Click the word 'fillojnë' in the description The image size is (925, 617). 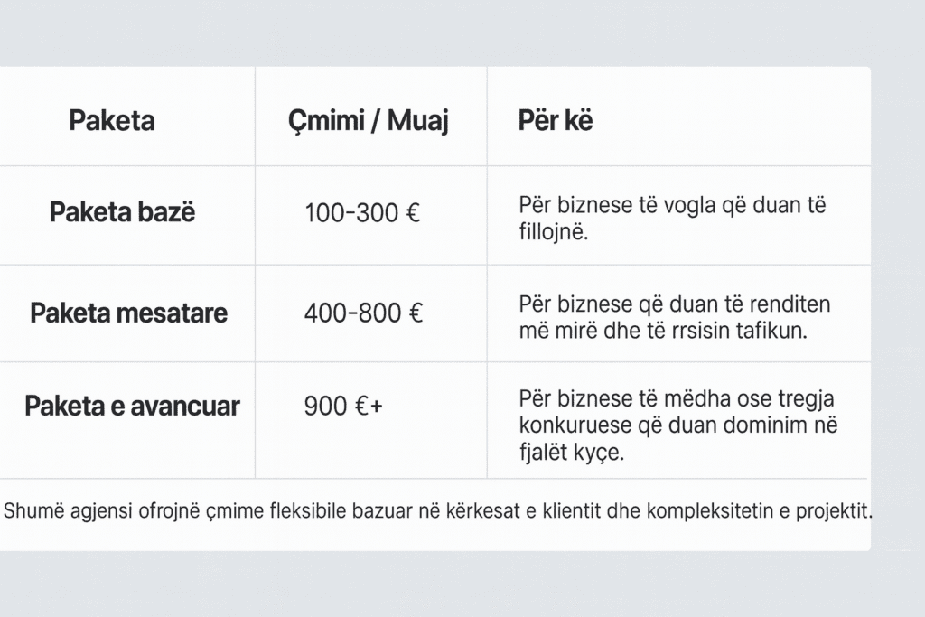(x=552, y=232)
